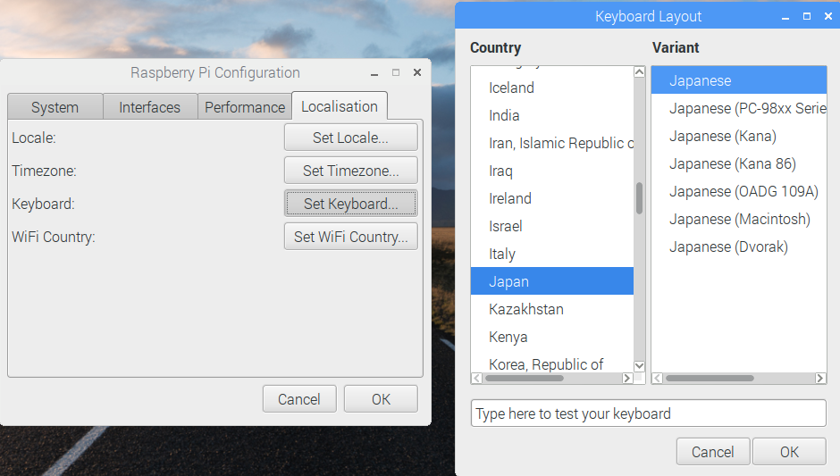Click the Set Locale button
The height and width of the screenshot is (476, 840).
click(x=351, y=138)
